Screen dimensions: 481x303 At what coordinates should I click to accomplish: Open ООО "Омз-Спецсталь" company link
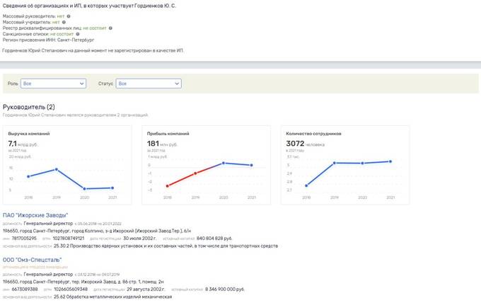point(33,260)
